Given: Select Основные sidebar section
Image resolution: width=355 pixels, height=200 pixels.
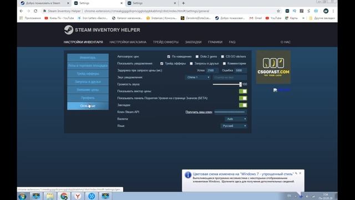Looking at the screenshot, I should tap(88, 106).
